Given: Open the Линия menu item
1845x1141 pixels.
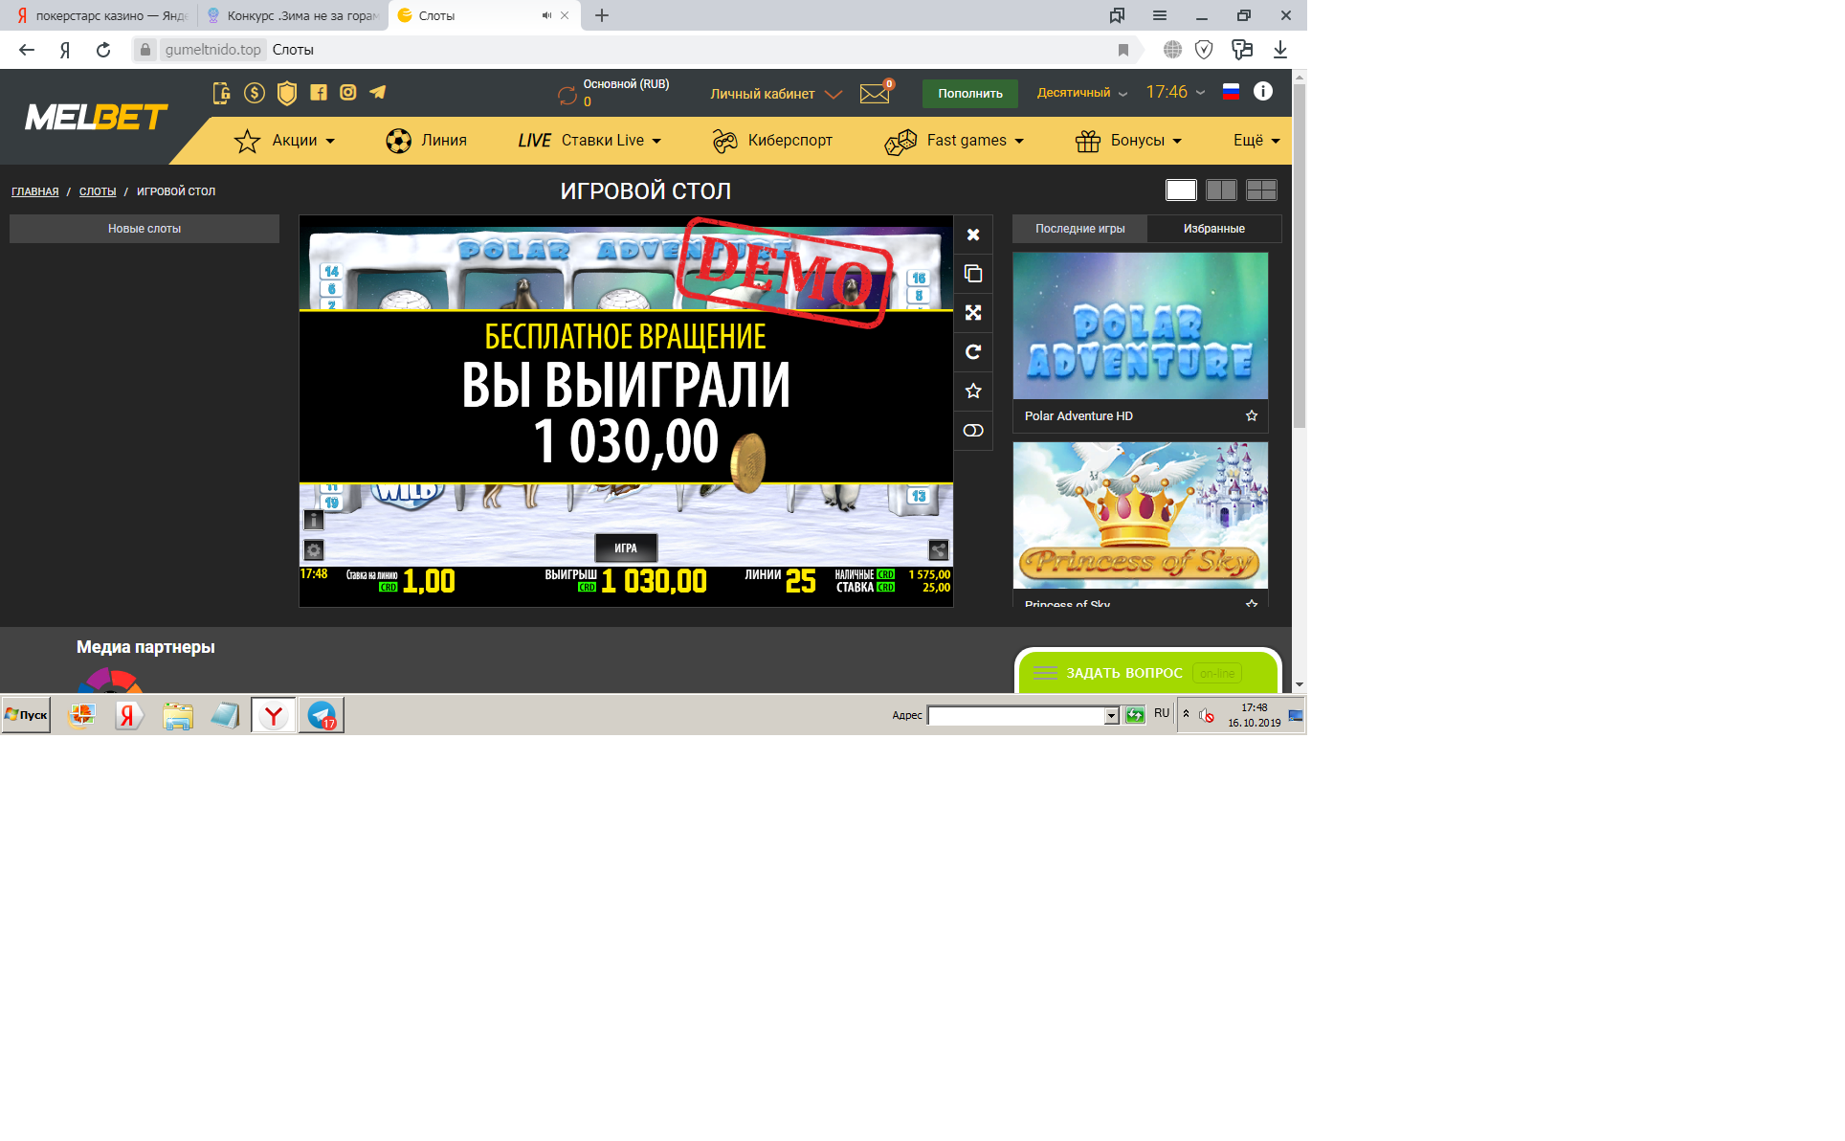Looking at the screenshot, I should click(426, 141).
